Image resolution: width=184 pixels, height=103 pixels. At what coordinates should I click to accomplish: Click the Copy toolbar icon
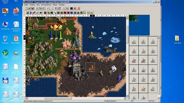(40, 8)
